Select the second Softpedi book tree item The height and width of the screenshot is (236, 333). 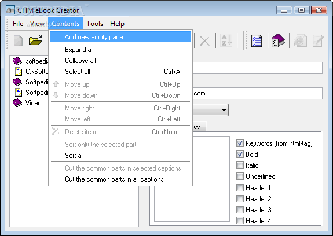pyautogui.click(x=30, y=82)
